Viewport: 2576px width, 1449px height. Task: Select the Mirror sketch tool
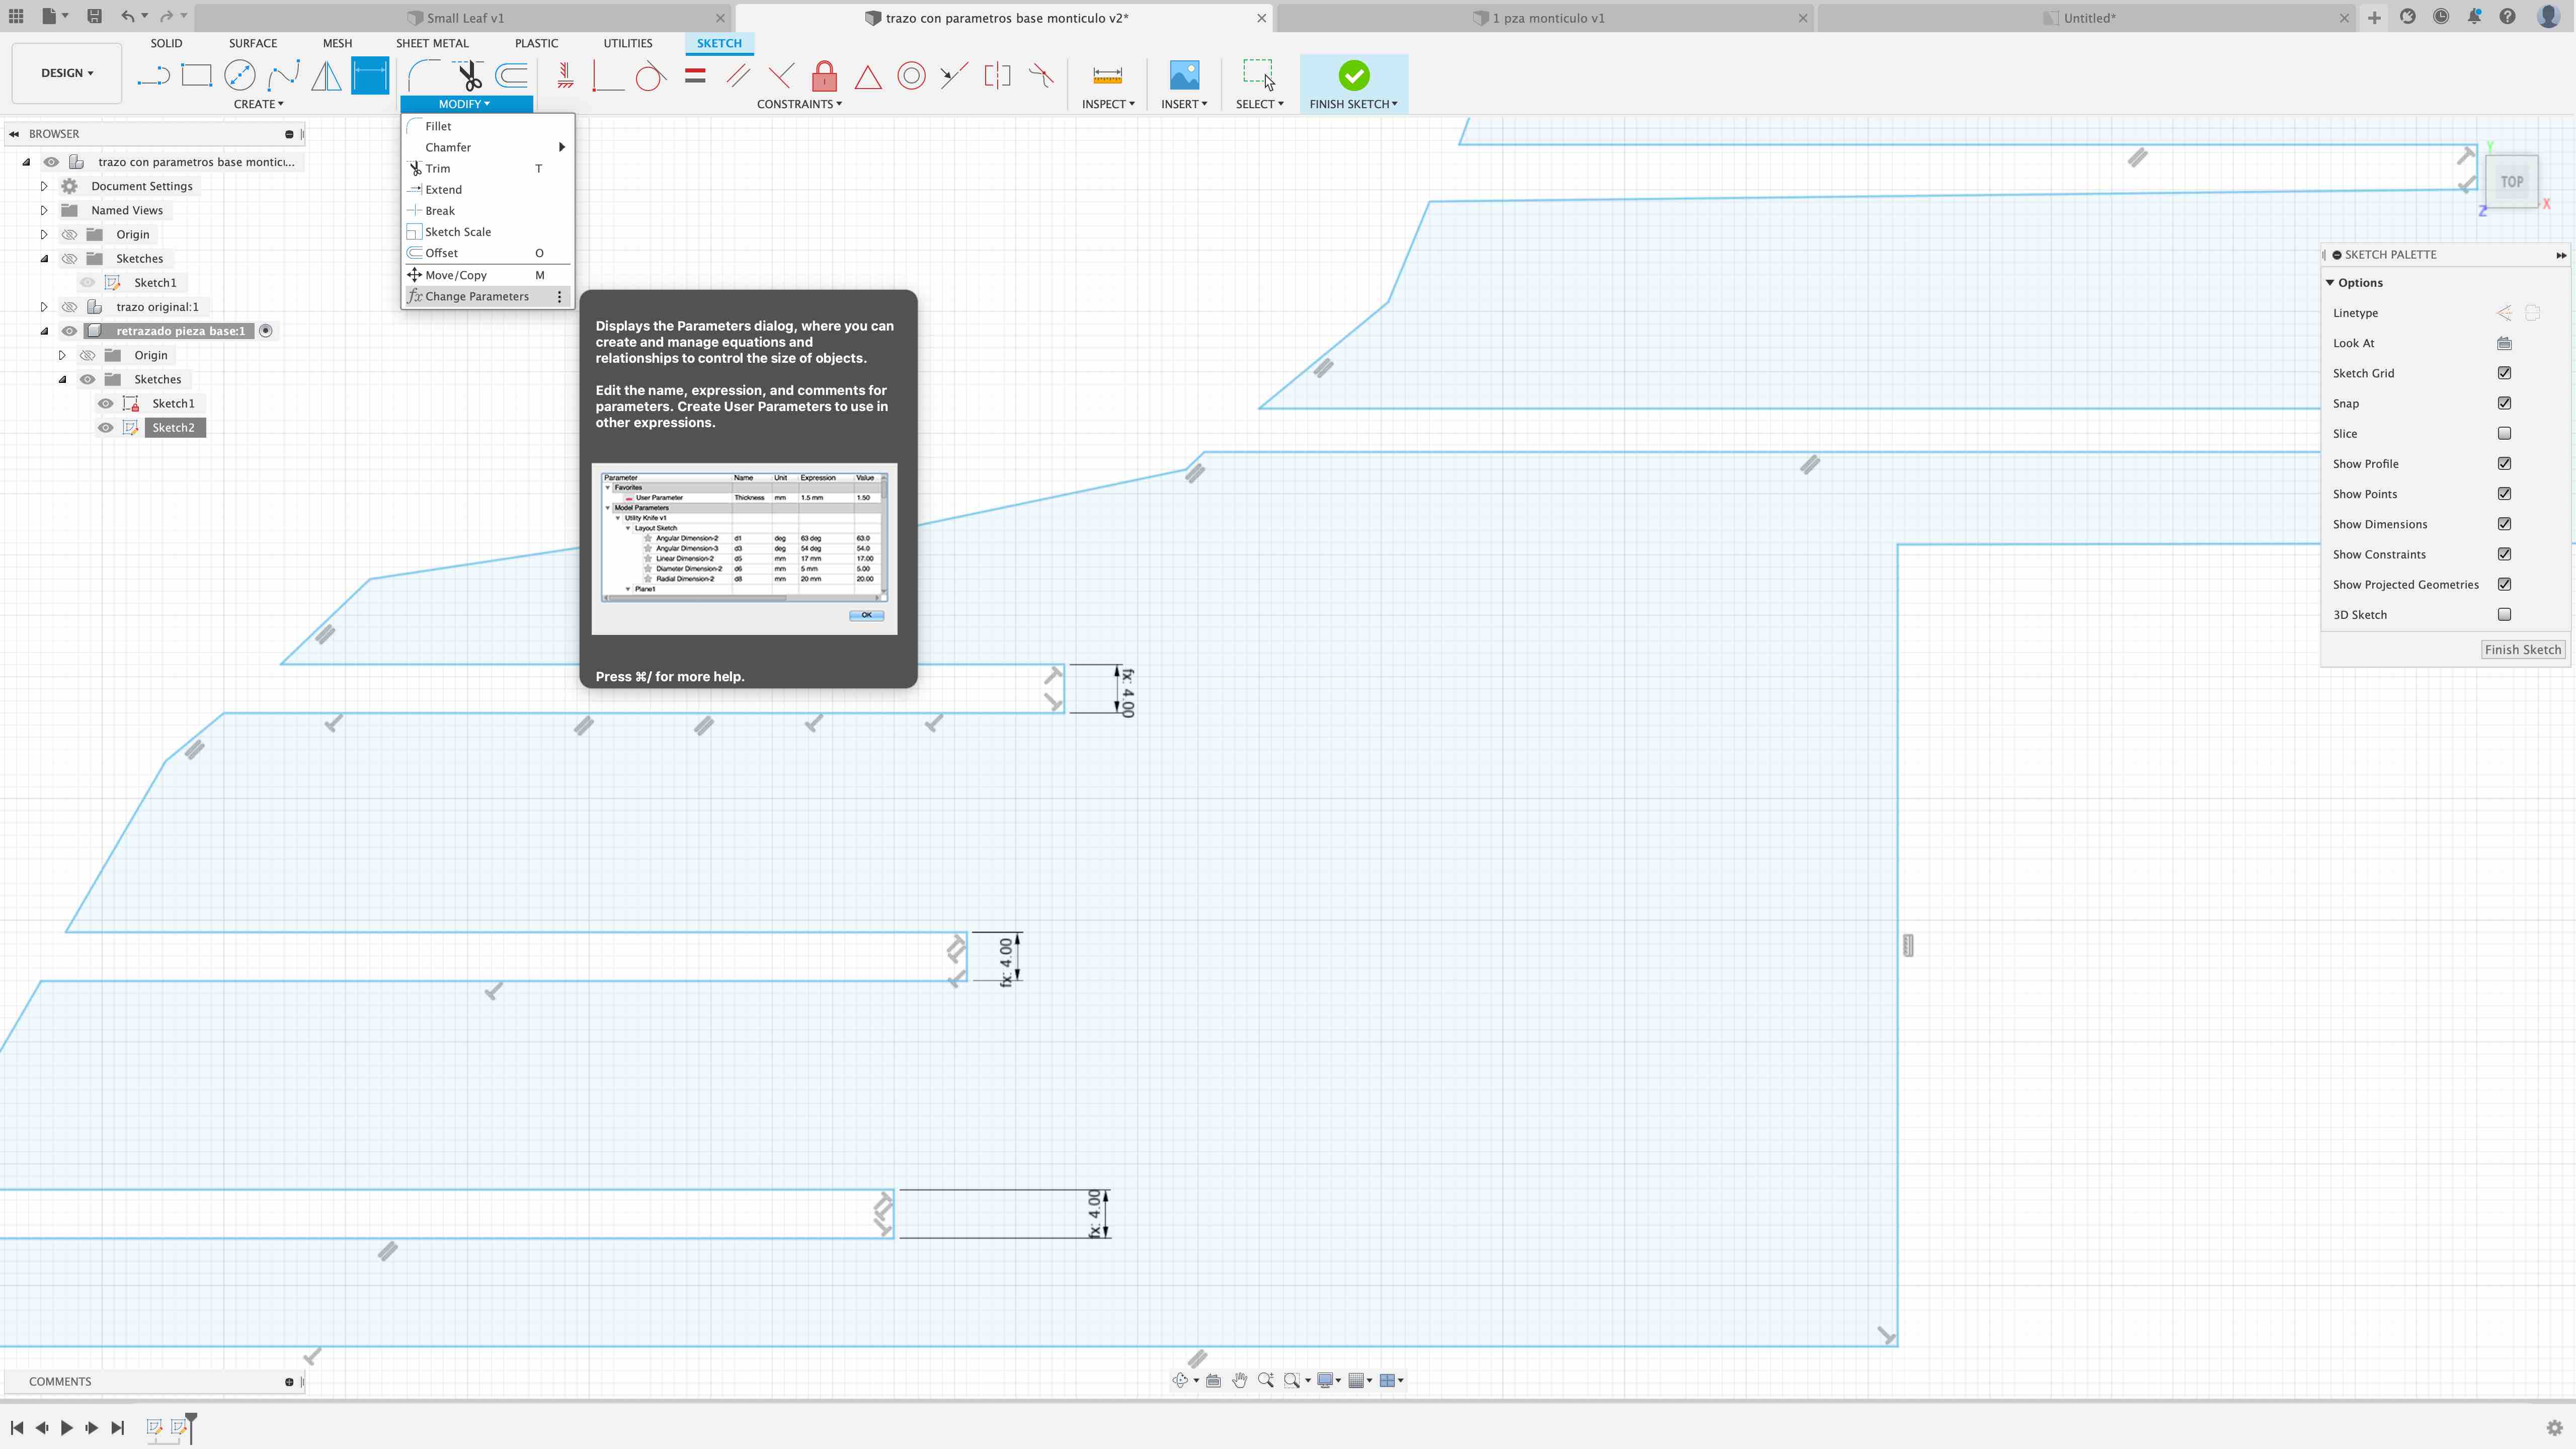click(326, 76)
